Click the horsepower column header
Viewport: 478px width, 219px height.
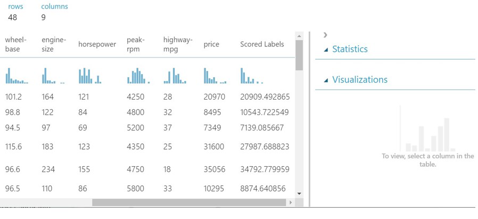tap(97, 44)
